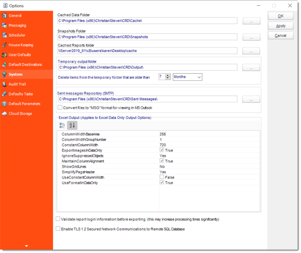Open the Audit Trail icon

point(4,84)
